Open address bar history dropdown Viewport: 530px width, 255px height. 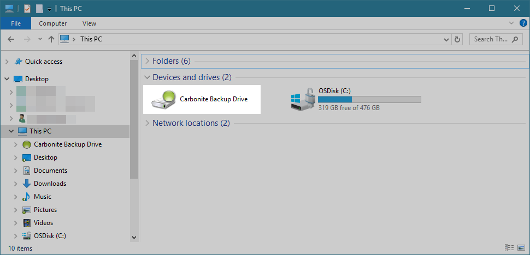coord(446,39)
